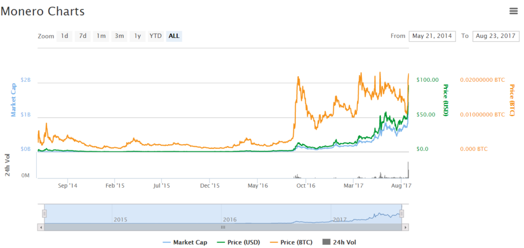Click the 2016 label in navigator

[x=230, y=220]
